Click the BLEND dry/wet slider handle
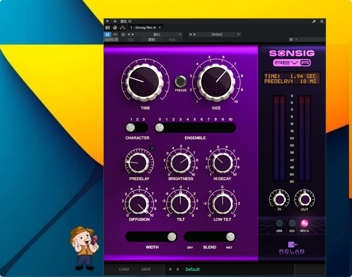 coord(231,237)
